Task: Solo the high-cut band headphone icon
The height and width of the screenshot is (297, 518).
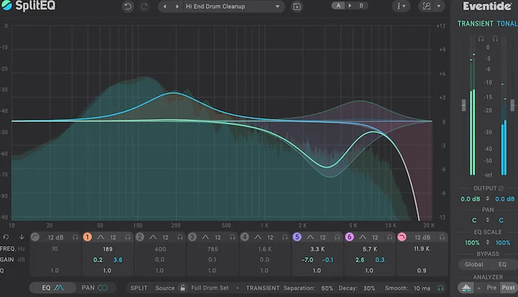Action: [442, 237]
